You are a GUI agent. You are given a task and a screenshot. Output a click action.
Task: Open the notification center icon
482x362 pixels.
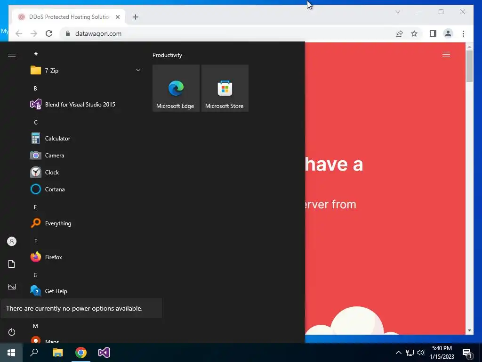467,353
